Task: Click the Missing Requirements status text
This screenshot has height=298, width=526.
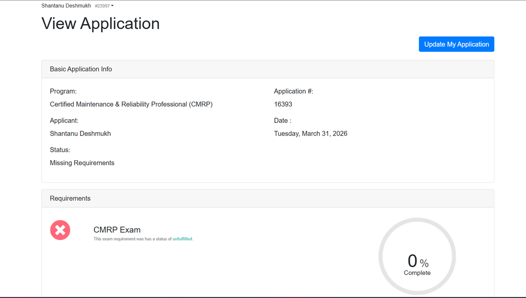Action: 82,163
